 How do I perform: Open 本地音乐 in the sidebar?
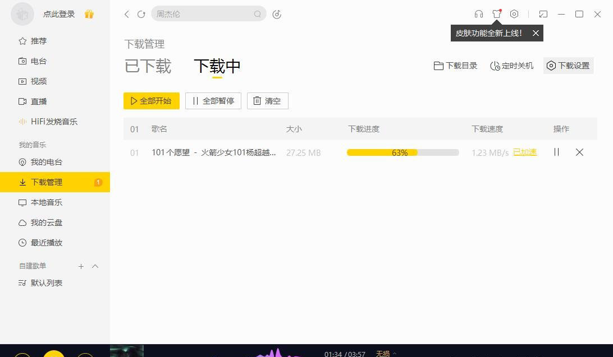point(47,202)
